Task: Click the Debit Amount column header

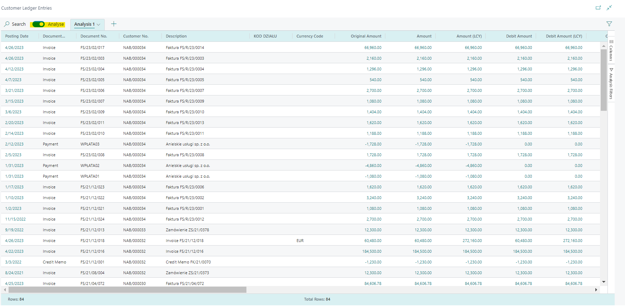Action: point(519,36)
